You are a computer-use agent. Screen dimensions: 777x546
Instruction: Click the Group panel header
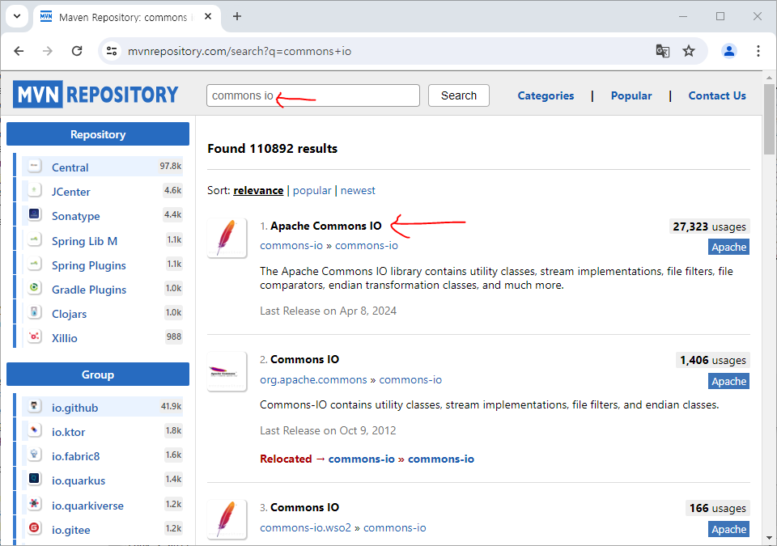tap(98, 374)
